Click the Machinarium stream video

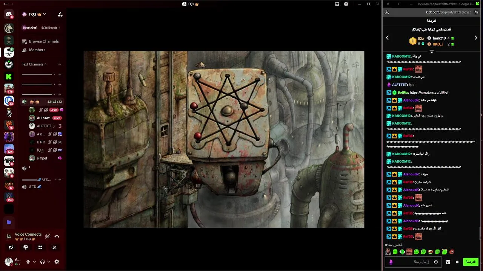[x=224, y=139]
